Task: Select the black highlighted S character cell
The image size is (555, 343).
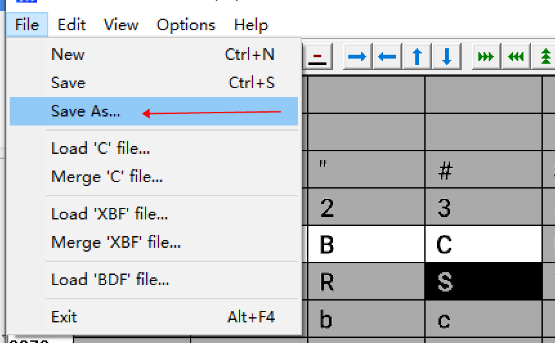Action: (x=484, y=281)
